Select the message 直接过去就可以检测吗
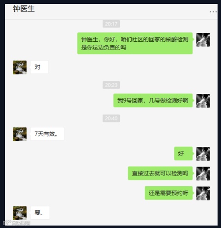This screenshot has width=221, height=228. click(160, 173)
